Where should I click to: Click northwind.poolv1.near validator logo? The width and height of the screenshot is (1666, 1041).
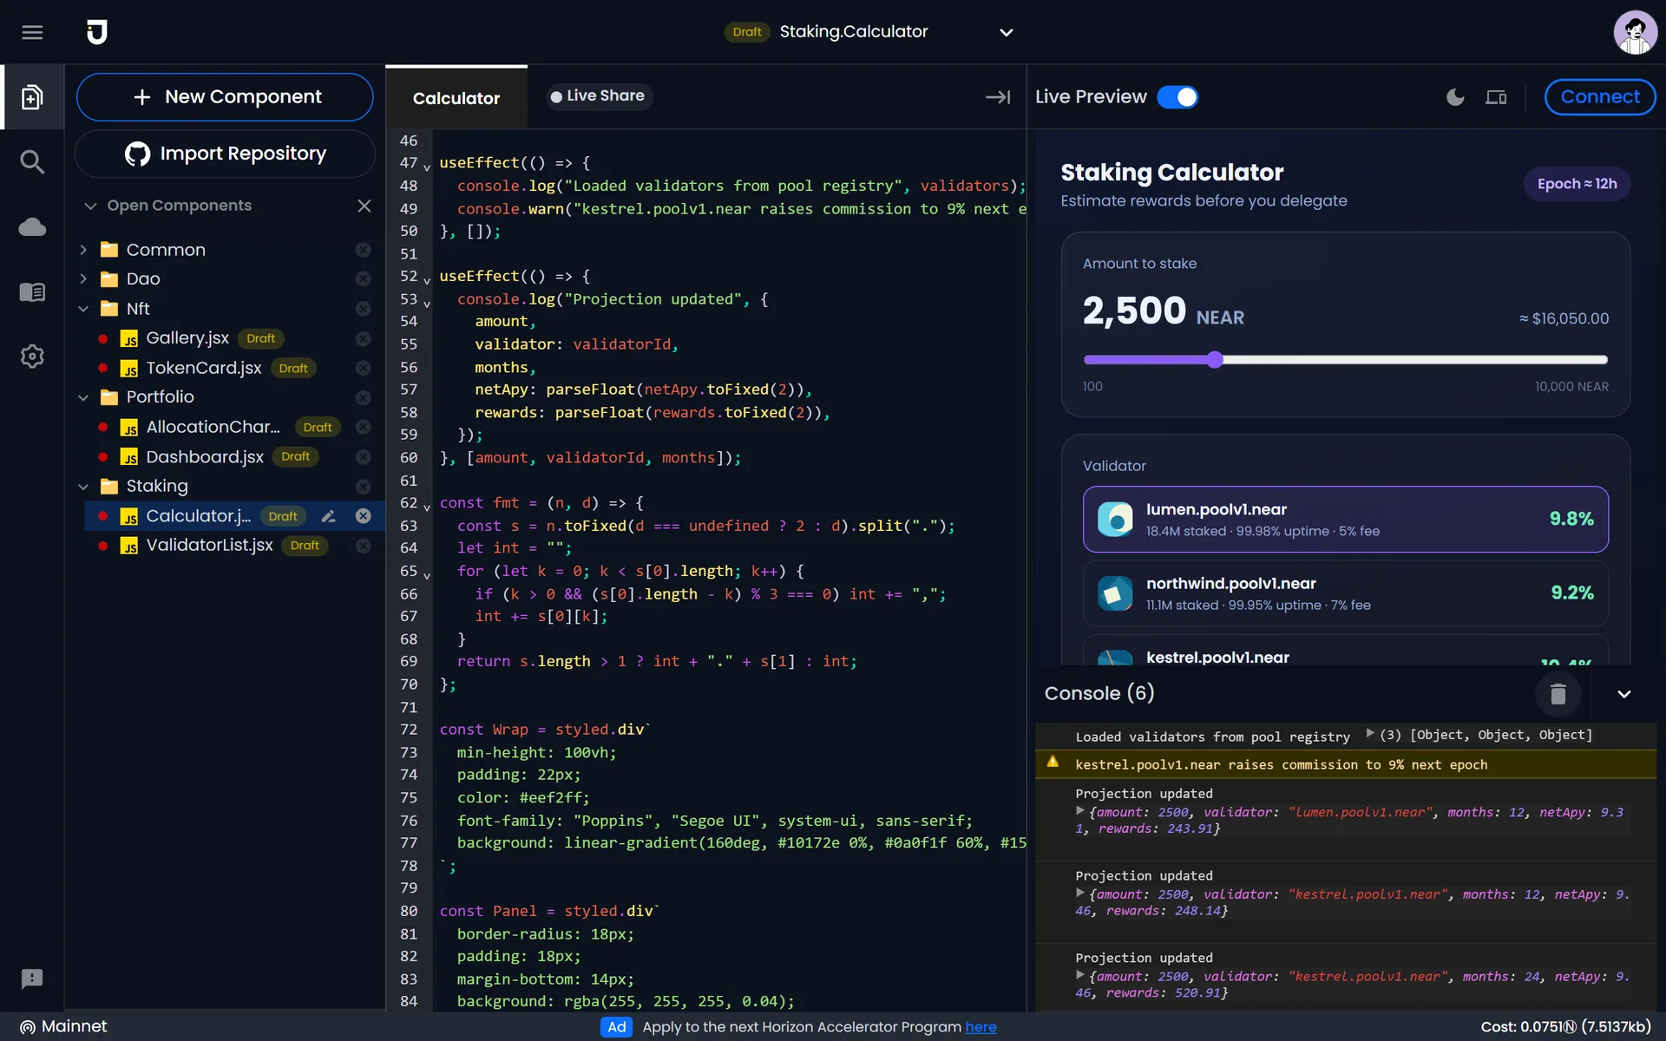tap(1115, 593)
